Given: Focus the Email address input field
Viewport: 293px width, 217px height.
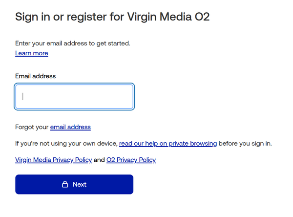Looking at the screenshot, I should [74, 97].
